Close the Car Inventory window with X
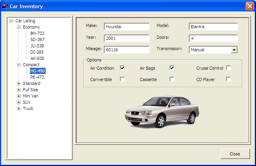Image resolution: width=256 pixels, height=166 pixels. [250, 6]
